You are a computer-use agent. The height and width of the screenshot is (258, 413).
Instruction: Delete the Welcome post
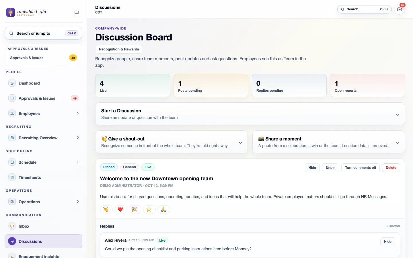[x=391, y=168]
